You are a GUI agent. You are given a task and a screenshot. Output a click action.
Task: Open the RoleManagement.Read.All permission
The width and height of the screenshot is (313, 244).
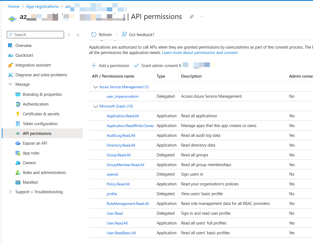pos(128,204)
